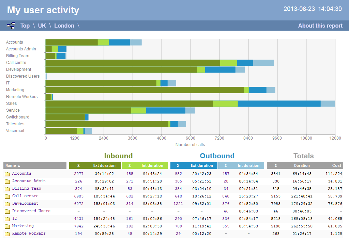Toggle sort direction on the Name column
This screenshot has height=239, width=349.
[x=14, y=165]
